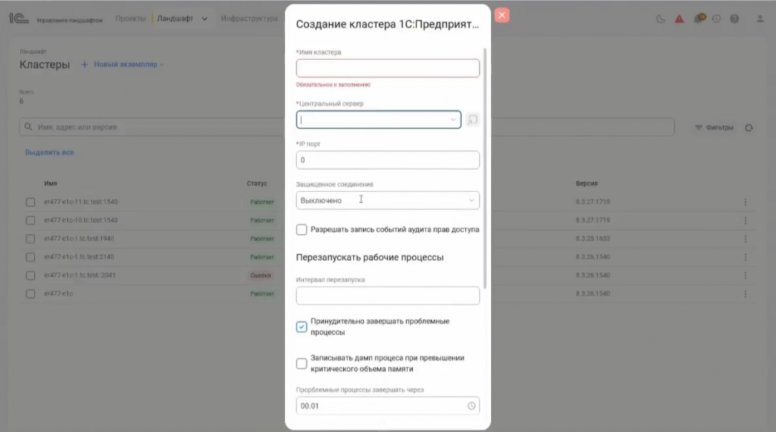The height and width of the screenshot is (432, 776).
Task: Click the Проблемные процессы завершать через time field
Action: [387, 405]
